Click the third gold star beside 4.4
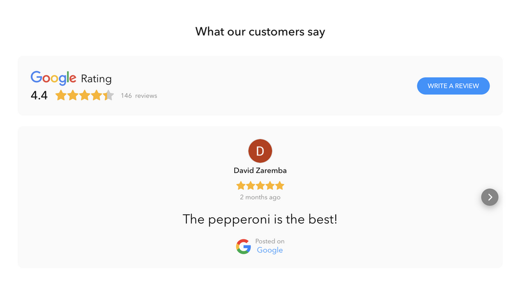This screenshot has height=303, width=527. click(x=85, y=95)
